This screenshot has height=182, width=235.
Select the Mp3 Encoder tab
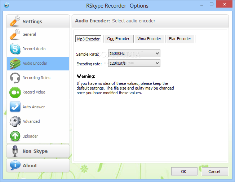point(88,39)
